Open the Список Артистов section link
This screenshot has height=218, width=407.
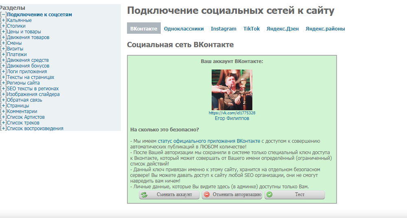click(26, 117)
